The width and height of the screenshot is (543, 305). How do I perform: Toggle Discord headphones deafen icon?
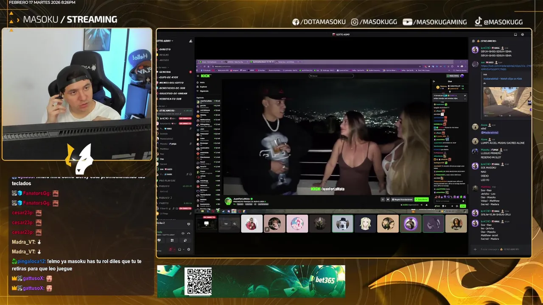(180, 249)
